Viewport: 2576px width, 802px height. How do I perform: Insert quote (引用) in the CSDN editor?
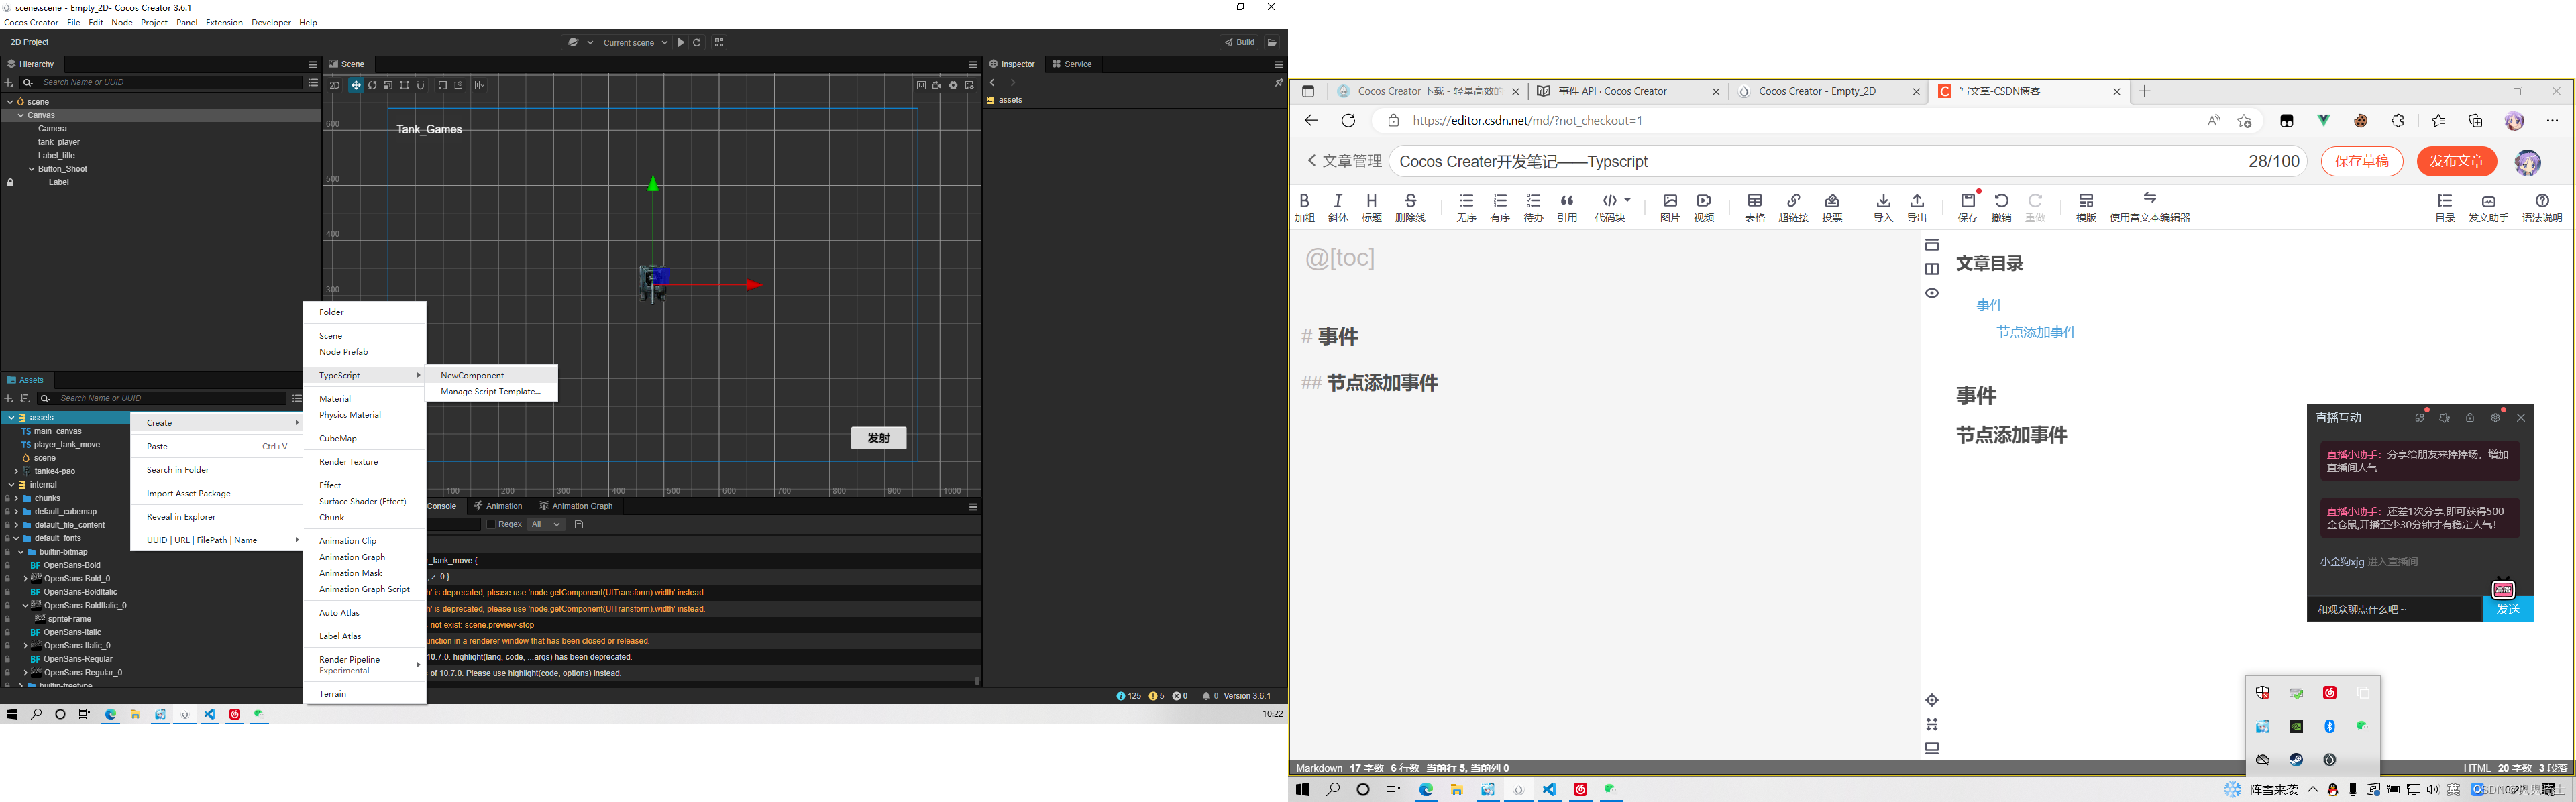(1567, 207)
